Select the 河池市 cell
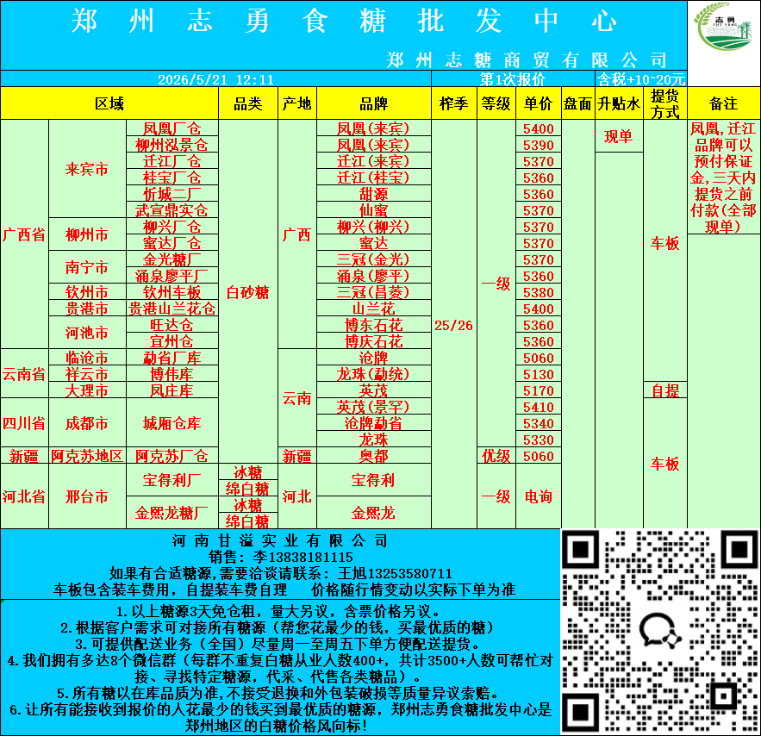 (87, 333)
